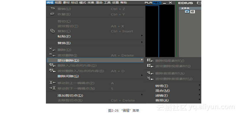Viewport: 238px width, 114px height.
Task: Switch to REC recorder mode
Action: (157, 3)
